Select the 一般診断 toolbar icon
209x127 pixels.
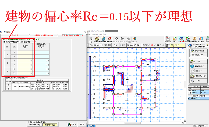point(182,40)
